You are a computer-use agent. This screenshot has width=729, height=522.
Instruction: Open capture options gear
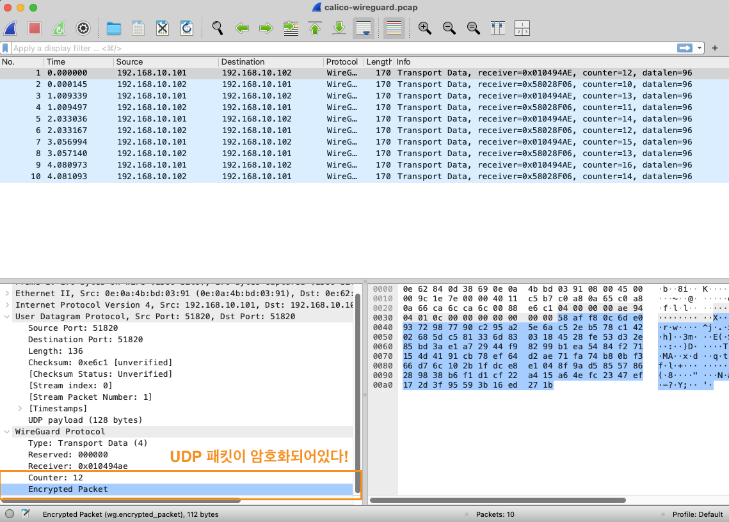click(83, 28)
